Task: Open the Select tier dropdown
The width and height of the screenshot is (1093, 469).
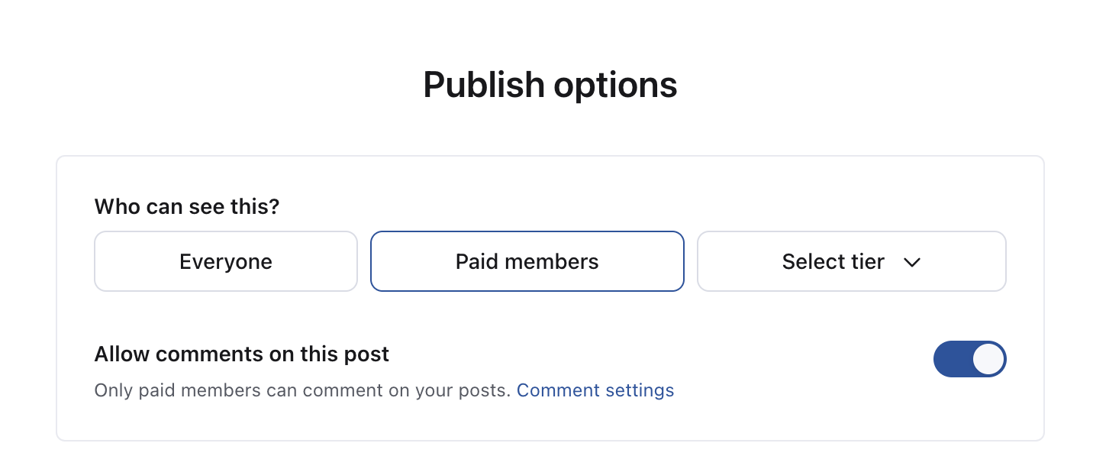Action: [x=851, y=261]
